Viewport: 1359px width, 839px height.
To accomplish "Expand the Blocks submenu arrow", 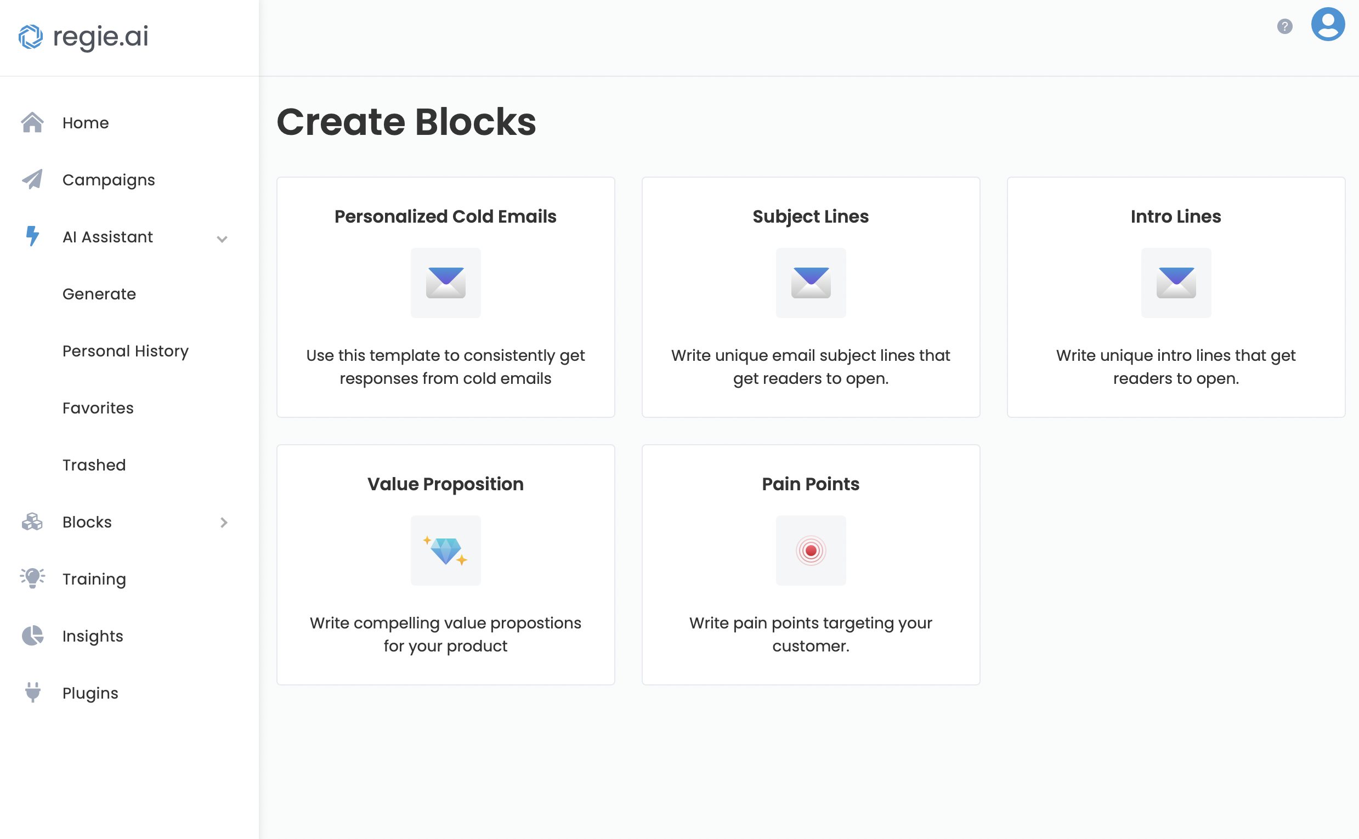I will coord(224,522).
